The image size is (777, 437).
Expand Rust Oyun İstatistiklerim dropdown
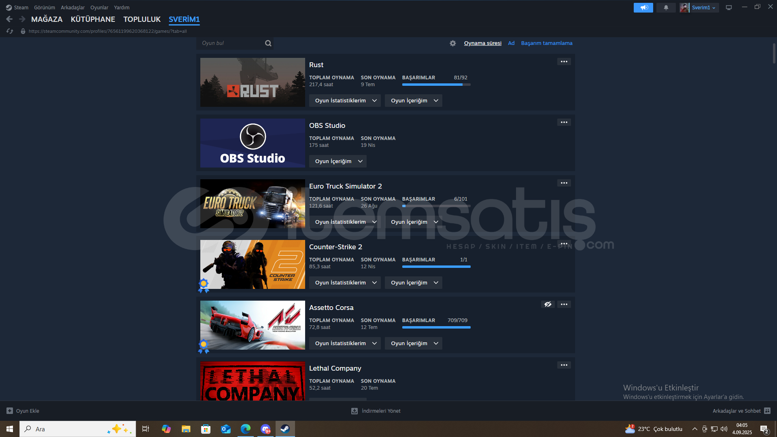pyautogui.click(x=345, y=100)
